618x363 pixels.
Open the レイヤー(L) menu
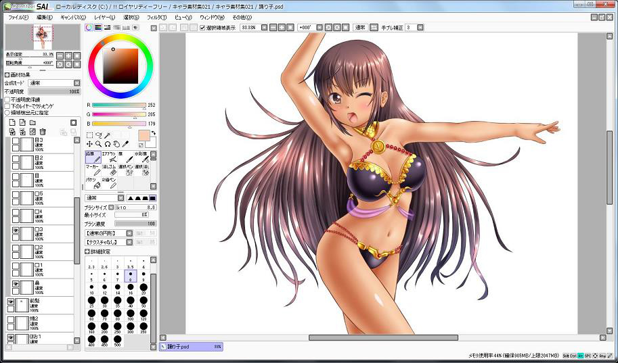coord(104,17)
